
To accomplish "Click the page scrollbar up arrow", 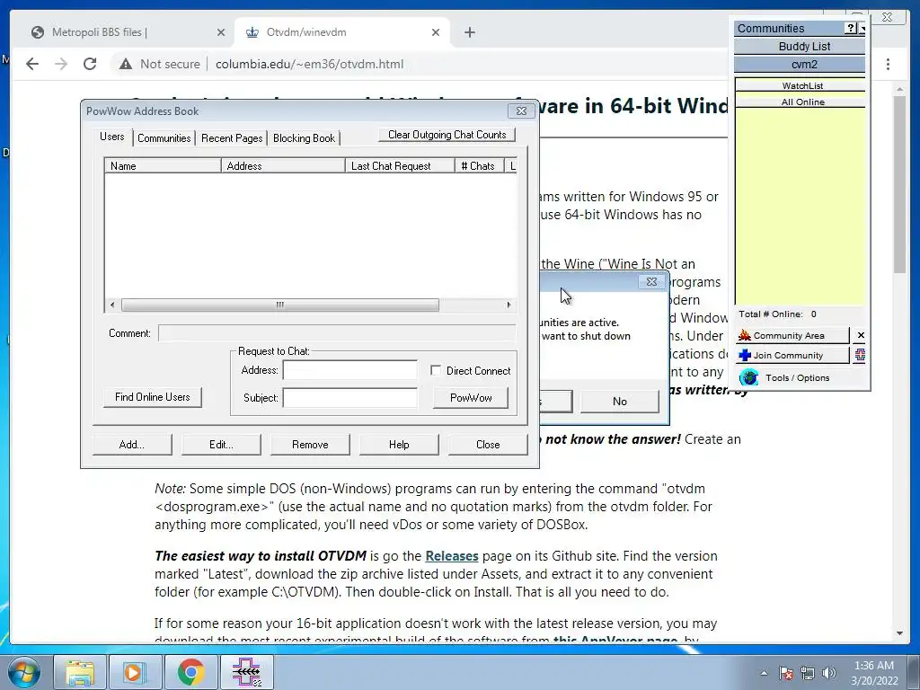I will 899,89.
